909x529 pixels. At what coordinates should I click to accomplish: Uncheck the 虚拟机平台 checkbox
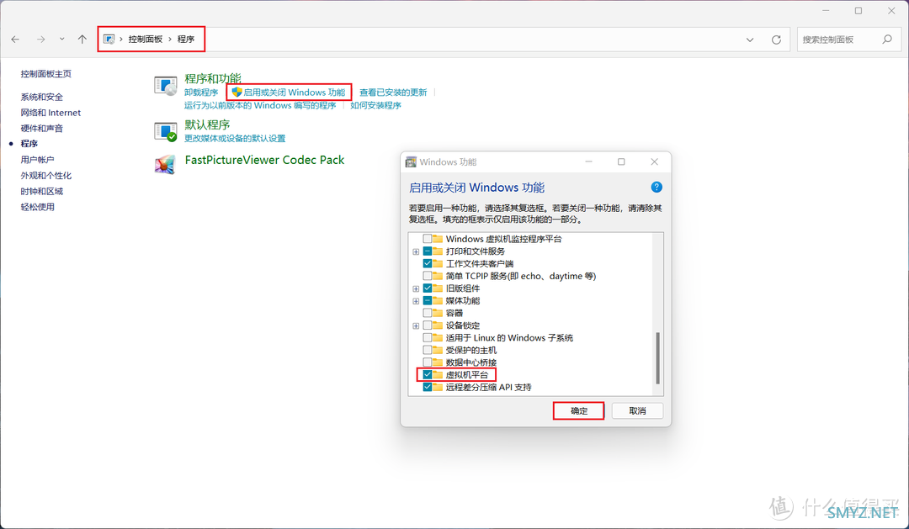coord(428,375)
